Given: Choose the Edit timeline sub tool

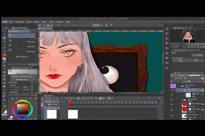Looking at the screenshot, I should pos(31,51).
